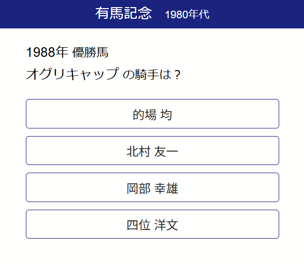Viewport: 304px width, 264px height.
Task: Tap the top jockey answer button
Action: click(152, 114)
